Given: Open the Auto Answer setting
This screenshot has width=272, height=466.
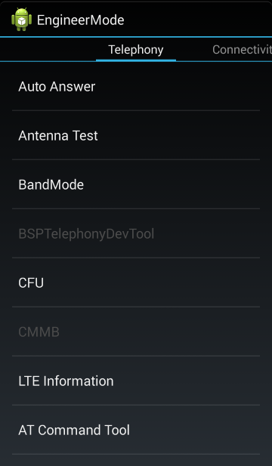Looking at the screenshot, I should [136, 87].
